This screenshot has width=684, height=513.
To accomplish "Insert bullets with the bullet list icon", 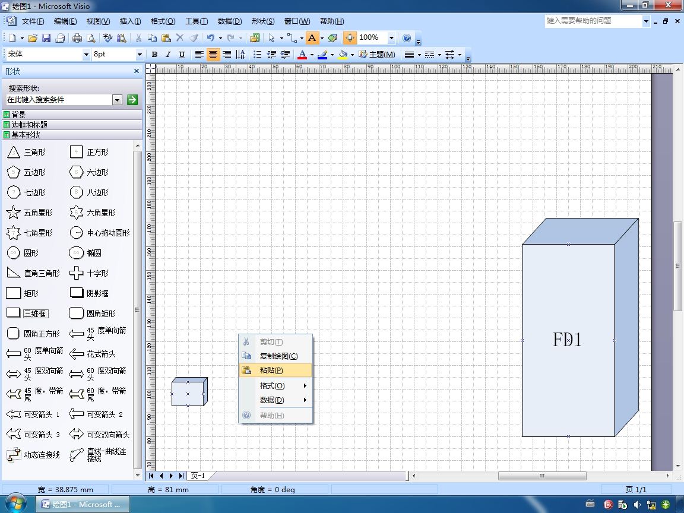I will click(257, 55).
